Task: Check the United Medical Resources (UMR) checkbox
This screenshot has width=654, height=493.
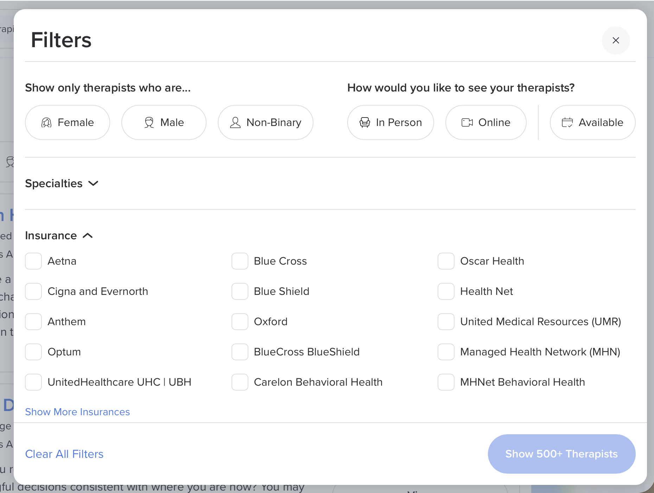Action: (446, 322)
